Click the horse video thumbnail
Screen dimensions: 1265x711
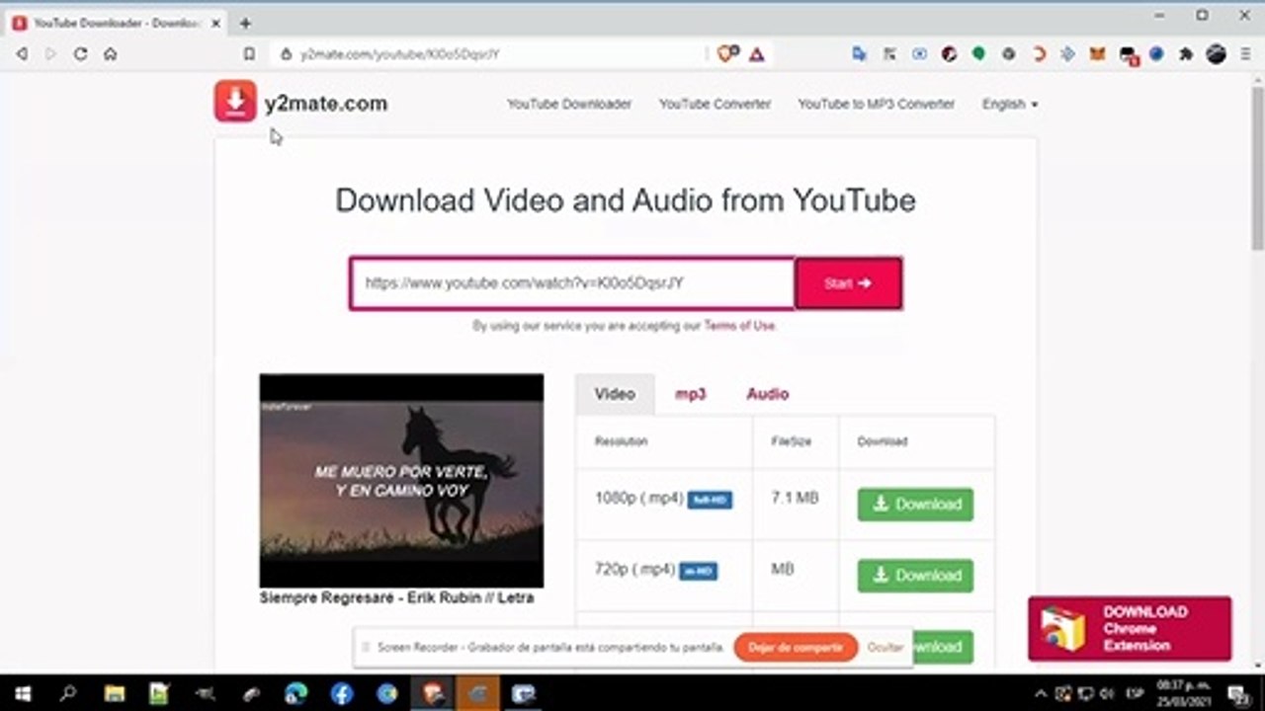pos(401,480)
